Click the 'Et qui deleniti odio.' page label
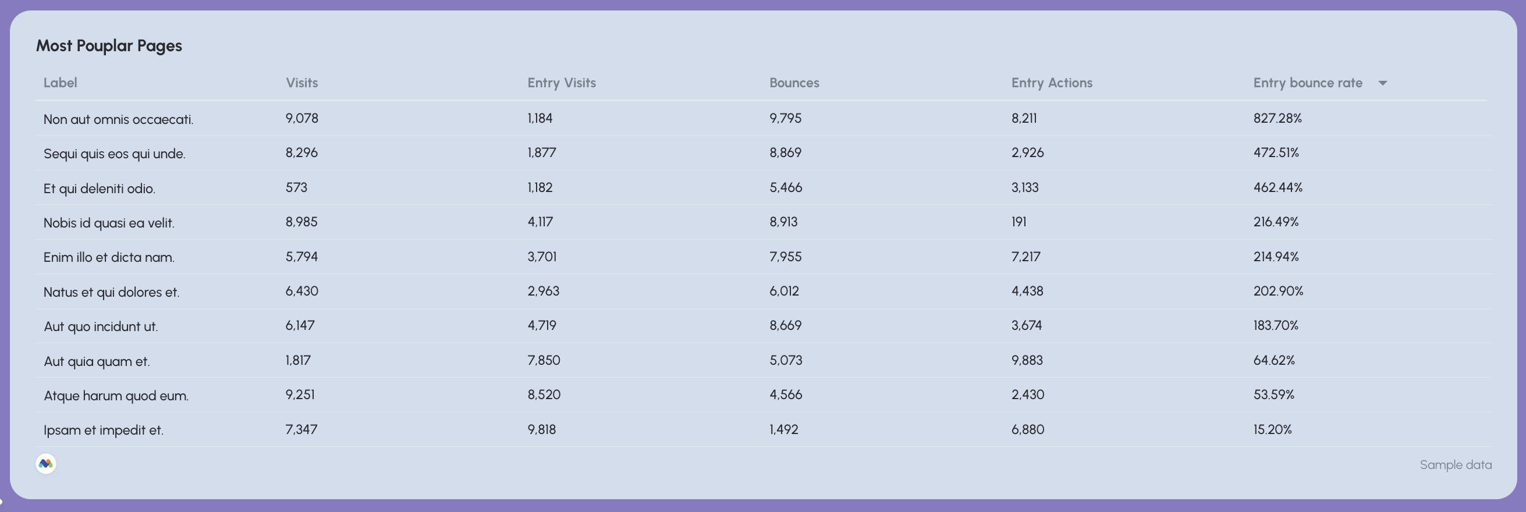 [98, 189]
